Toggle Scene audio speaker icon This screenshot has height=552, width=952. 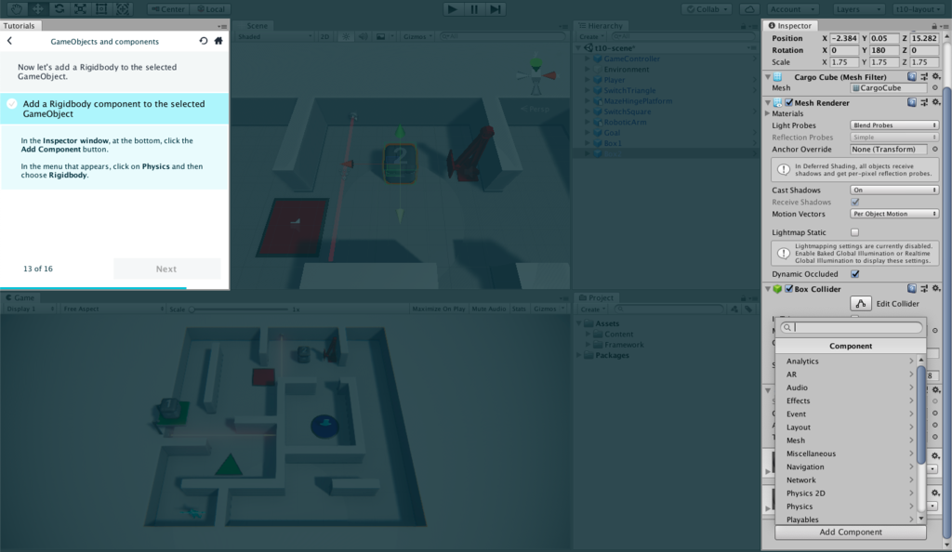point(363,36)
